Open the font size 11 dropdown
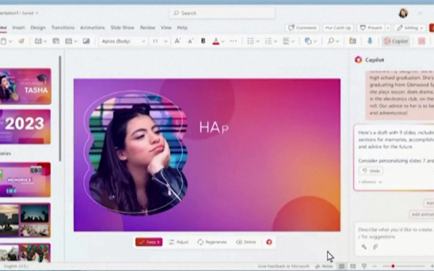434x271 pixels. (159, 41)
